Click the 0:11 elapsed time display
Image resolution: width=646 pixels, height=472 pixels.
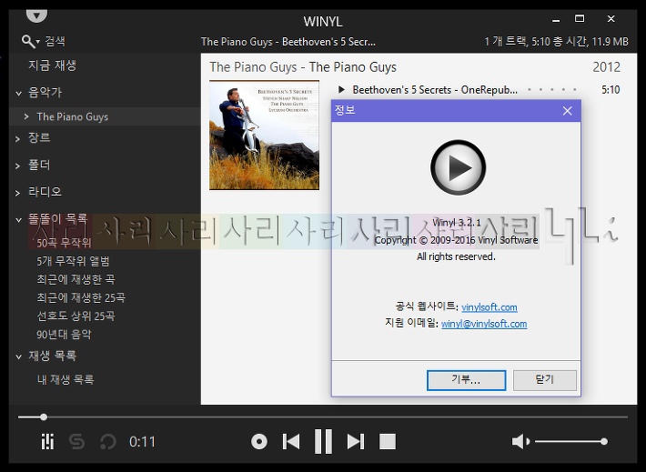coord(142,442)
